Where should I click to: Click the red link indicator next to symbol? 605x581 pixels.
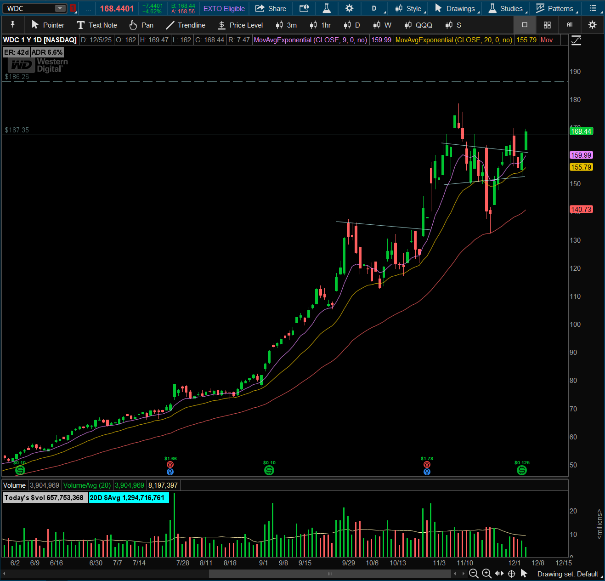[x=73, y=8]
